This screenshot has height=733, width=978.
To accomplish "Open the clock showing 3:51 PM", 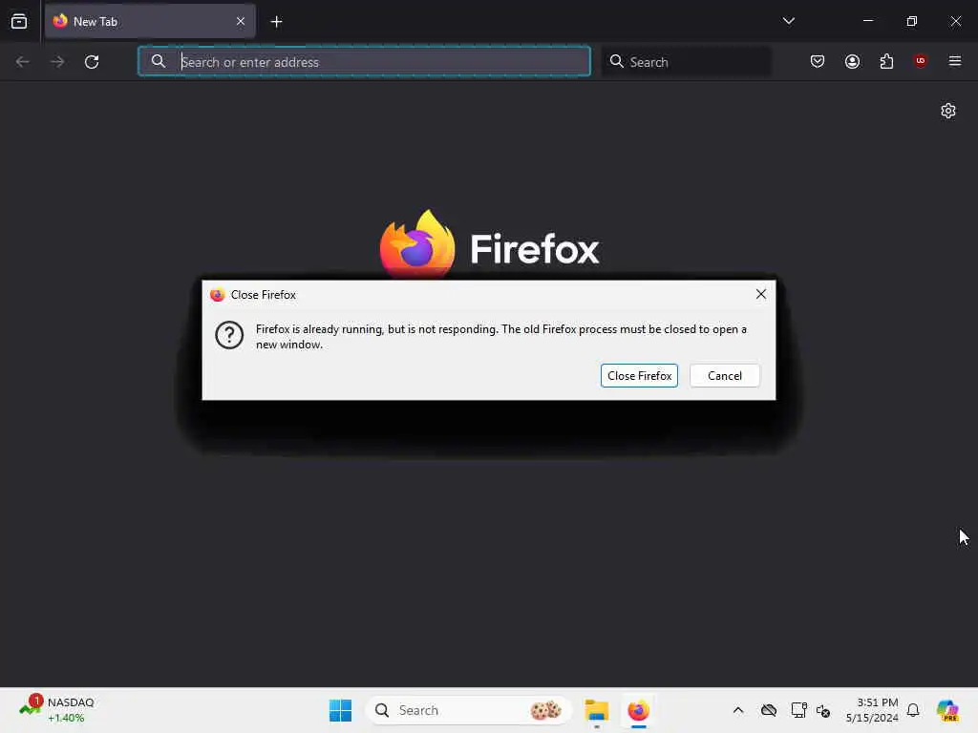I will pyautogui.click(x=872, y=710).
